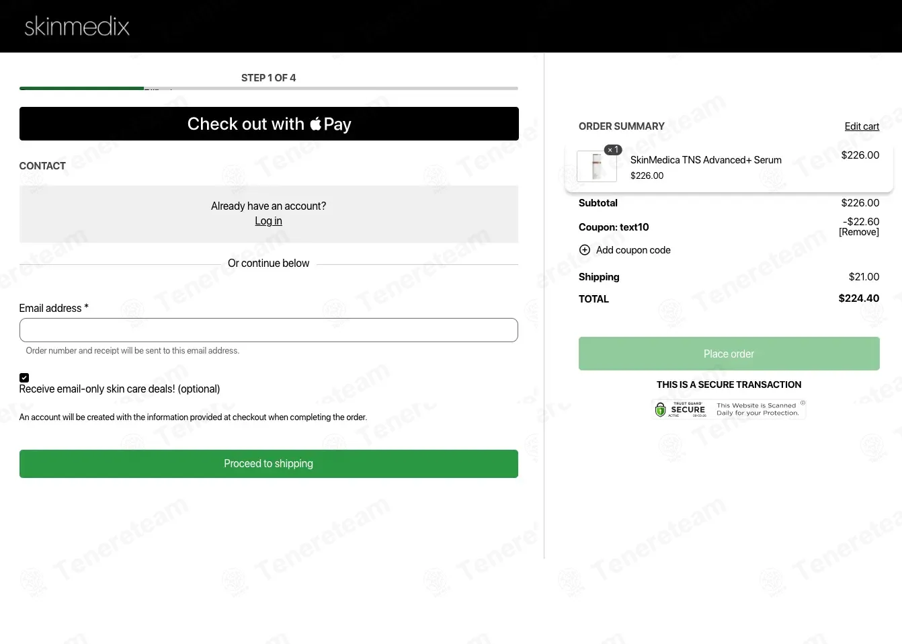Click the plus icon to add coupon
The image size is (902, 644).
pos(585,250)
